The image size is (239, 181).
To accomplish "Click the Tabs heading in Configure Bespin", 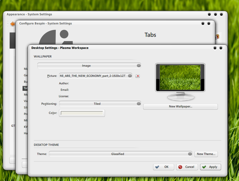I will [150, 35].
